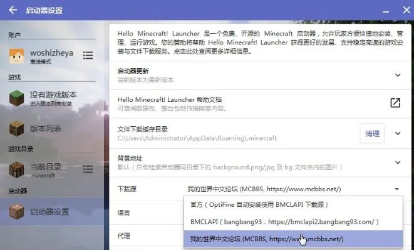The image size is (414, 250).
Task: Click 当前版本为最新版本 status text
Action: [x=145, y=80]
